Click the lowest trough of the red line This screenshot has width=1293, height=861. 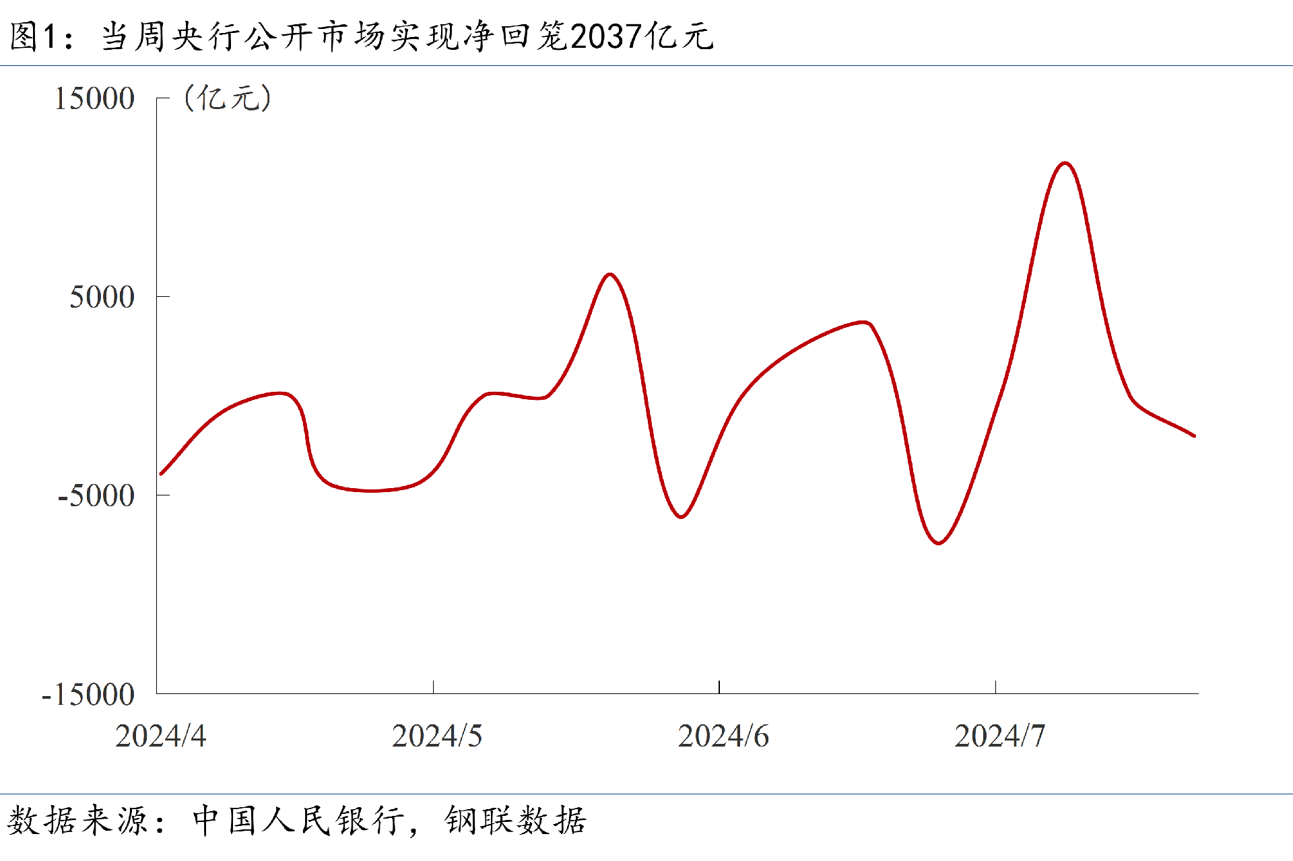tap(939, 543)
